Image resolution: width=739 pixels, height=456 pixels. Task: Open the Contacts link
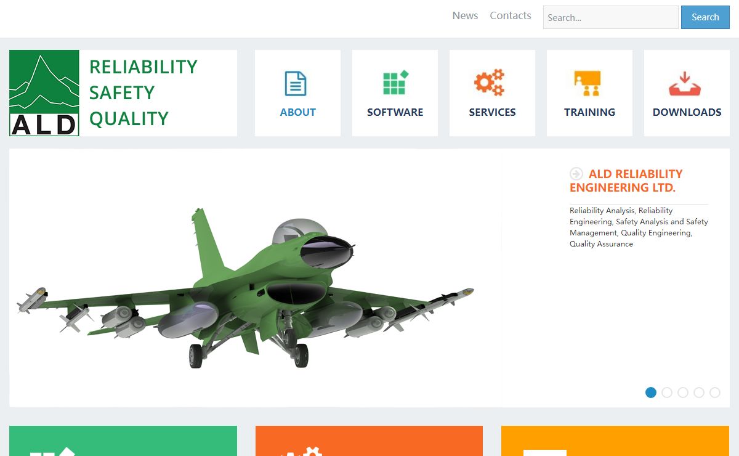(511, 16)
